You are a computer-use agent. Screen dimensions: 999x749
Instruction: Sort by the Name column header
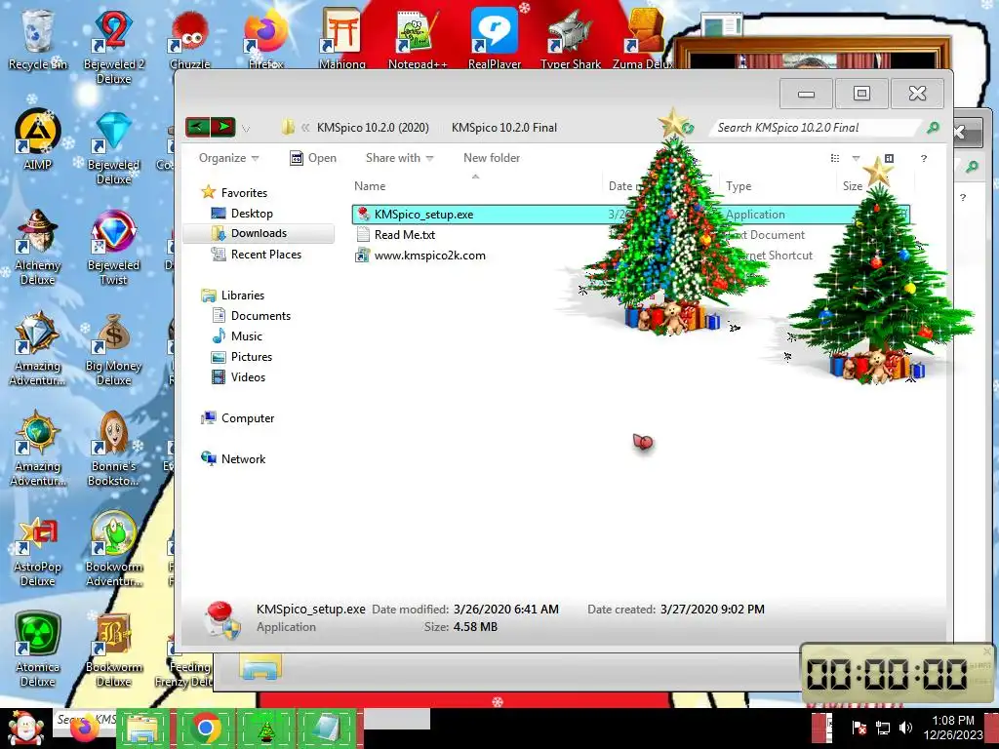[x=370, y=186]
